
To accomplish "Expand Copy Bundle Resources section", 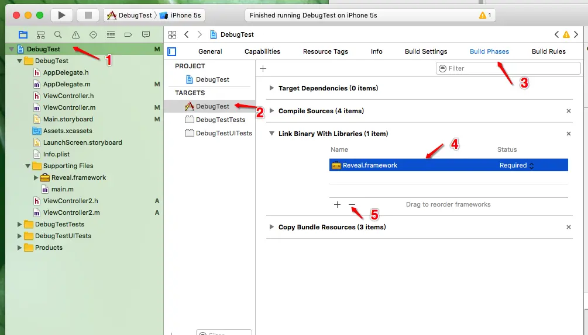I will pyautogui.click(x=271, y=227).
